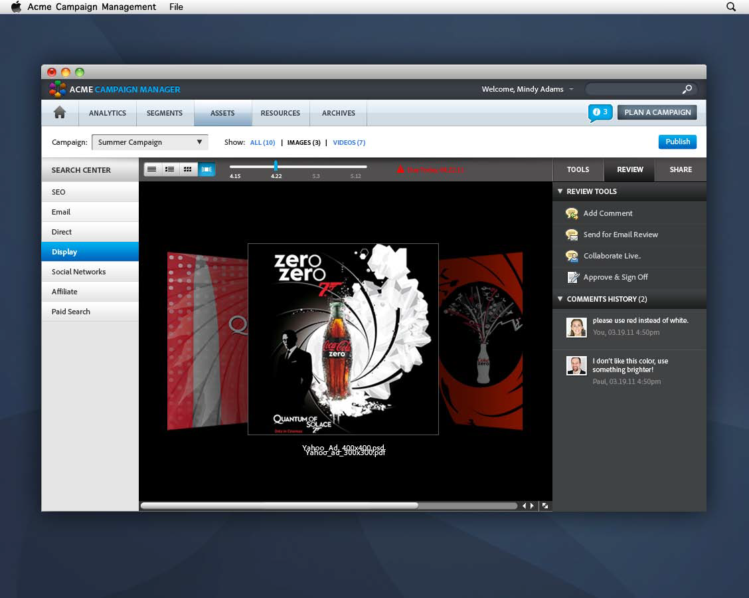Select Email in Search Center
The width and height of the screenshot is (749, 598).
(90, 212)
